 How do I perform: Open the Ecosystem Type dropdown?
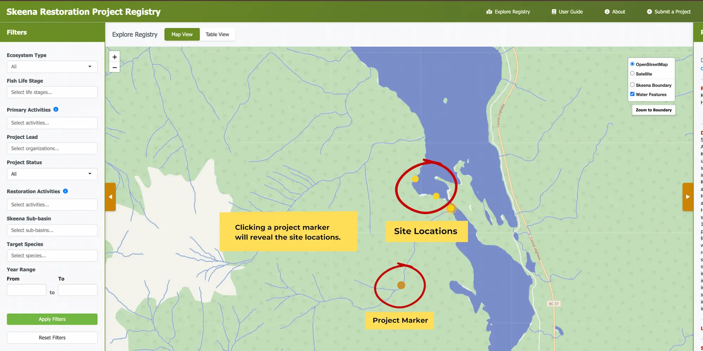[x=52, y=67]
